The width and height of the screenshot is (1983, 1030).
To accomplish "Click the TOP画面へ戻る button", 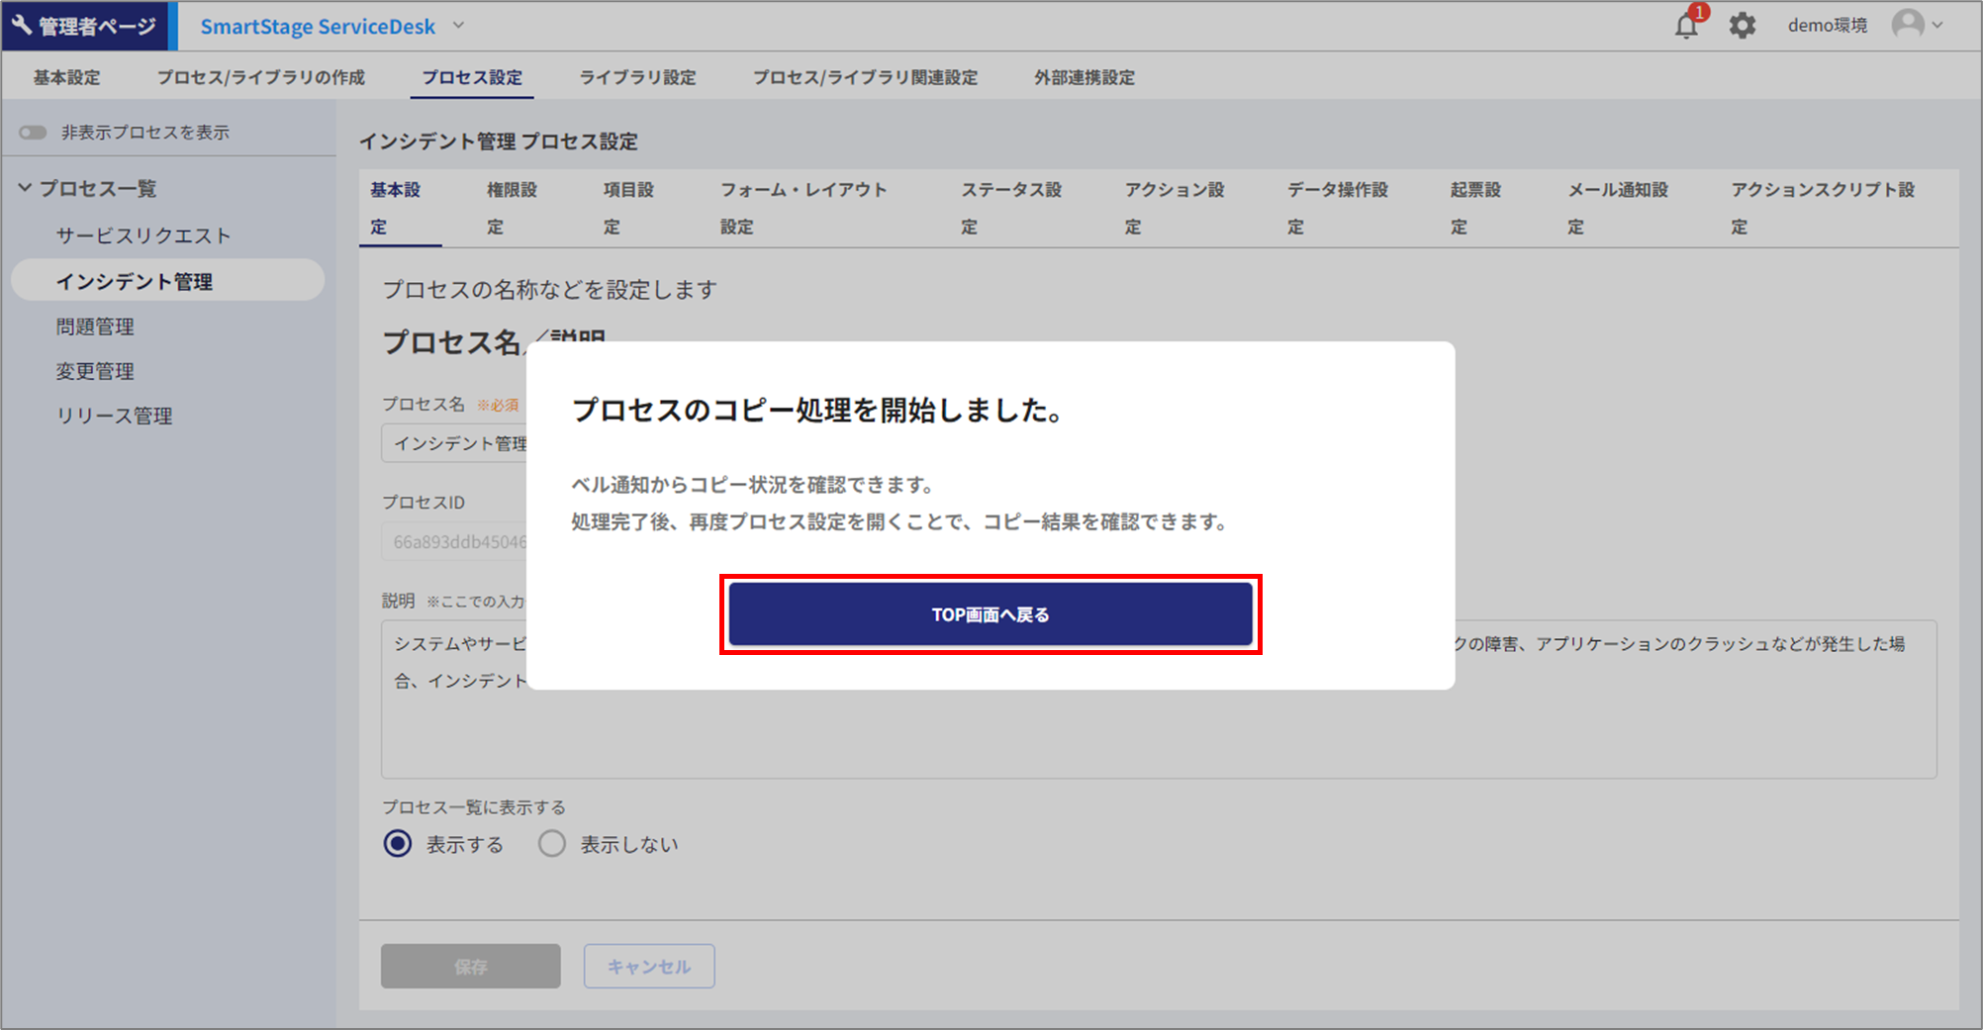I will pos(990,614).
